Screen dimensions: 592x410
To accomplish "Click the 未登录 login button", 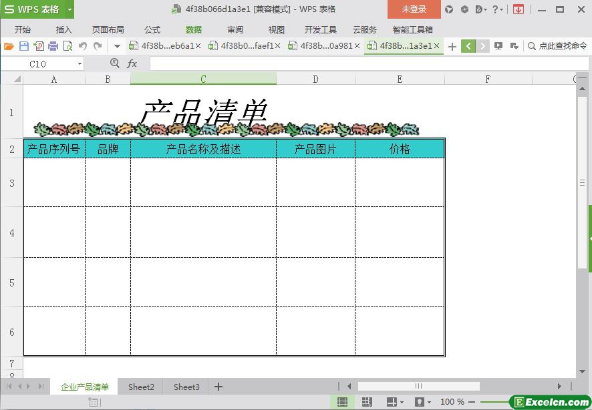I will 414,9.
